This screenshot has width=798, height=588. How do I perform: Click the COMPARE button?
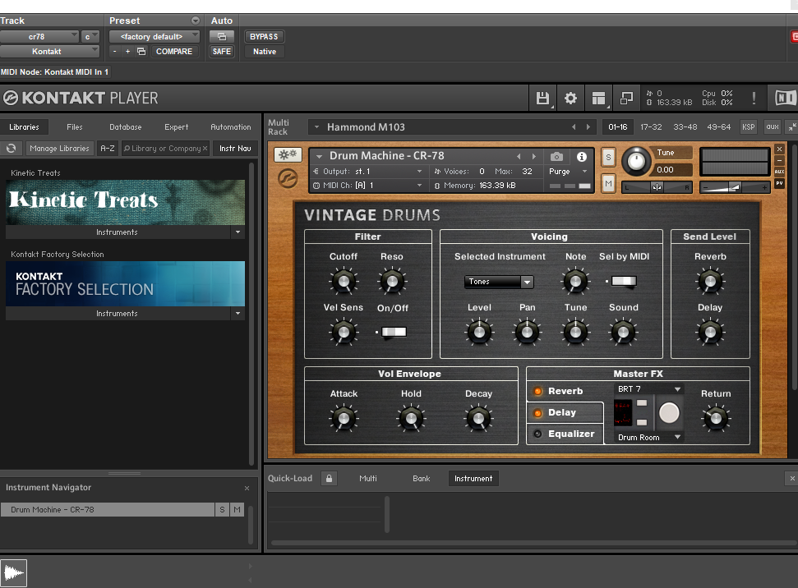[x=174, y=52]
